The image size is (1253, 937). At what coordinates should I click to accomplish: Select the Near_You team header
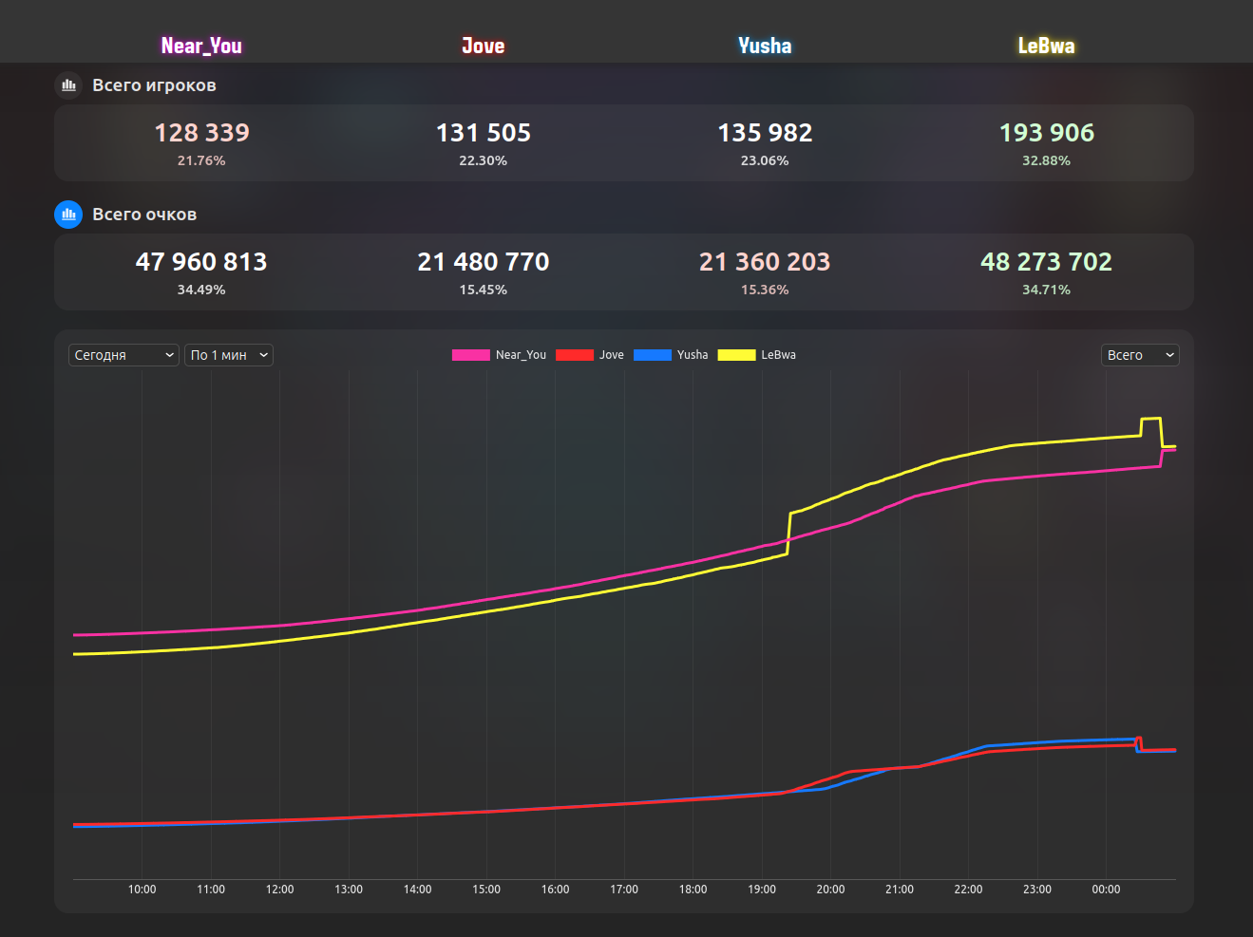pyautogui.click(x=201, y=46)
